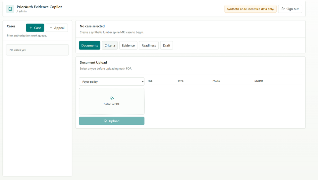
Task: Open the Draft tab
Action: click(167, 45)
